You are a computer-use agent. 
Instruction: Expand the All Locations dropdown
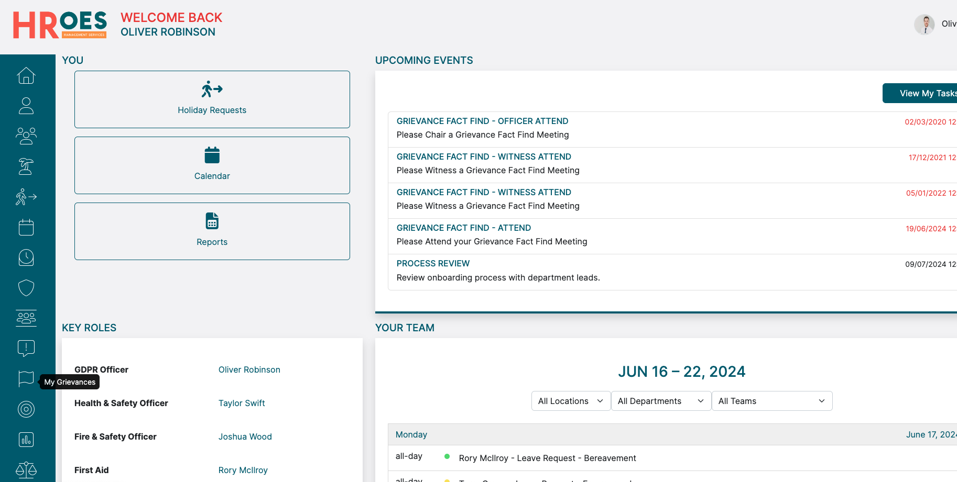click(x=571, y=401)
